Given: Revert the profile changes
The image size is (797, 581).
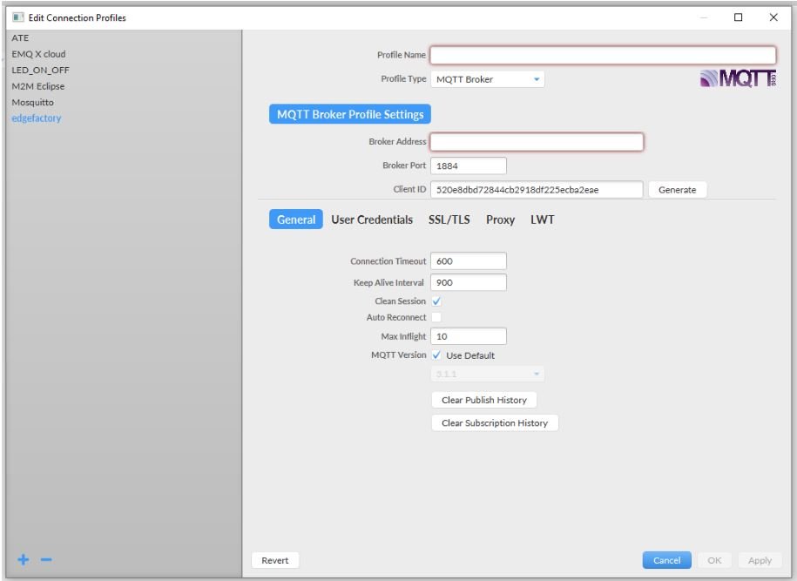Looking at the screenshot, I should pos(274,560).
